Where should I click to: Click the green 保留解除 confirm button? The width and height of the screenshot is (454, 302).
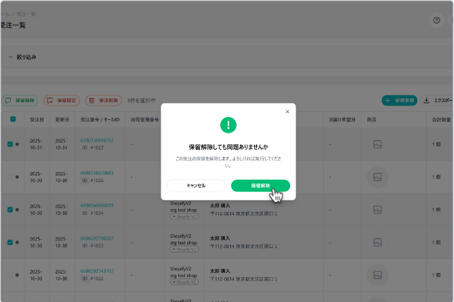(260, 186)
